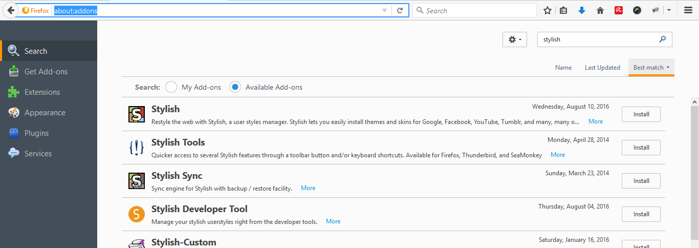Click the add-on search field containing stylish
This screenshot has width=699, height=248.
point(604,39)
